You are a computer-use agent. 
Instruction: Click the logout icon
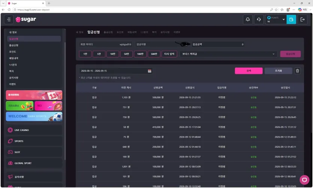pyautogui.click(x=303, y=19)
